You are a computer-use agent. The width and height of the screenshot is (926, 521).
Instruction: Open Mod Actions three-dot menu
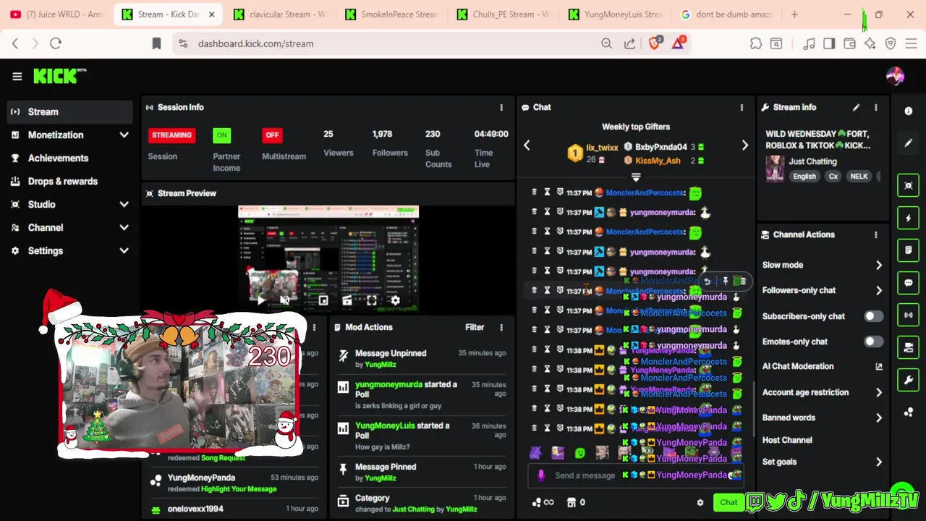[501, 327]
